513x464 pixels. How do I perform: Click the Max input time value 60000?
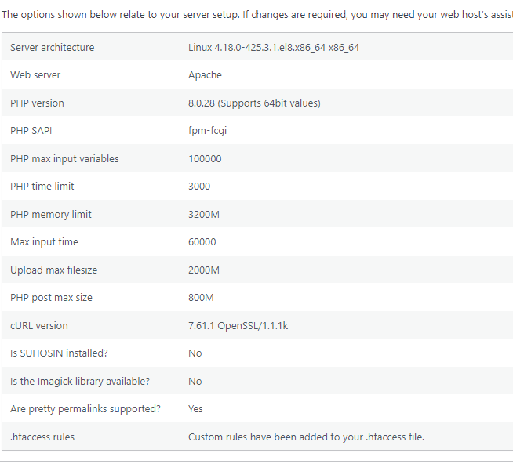(202, 241)
